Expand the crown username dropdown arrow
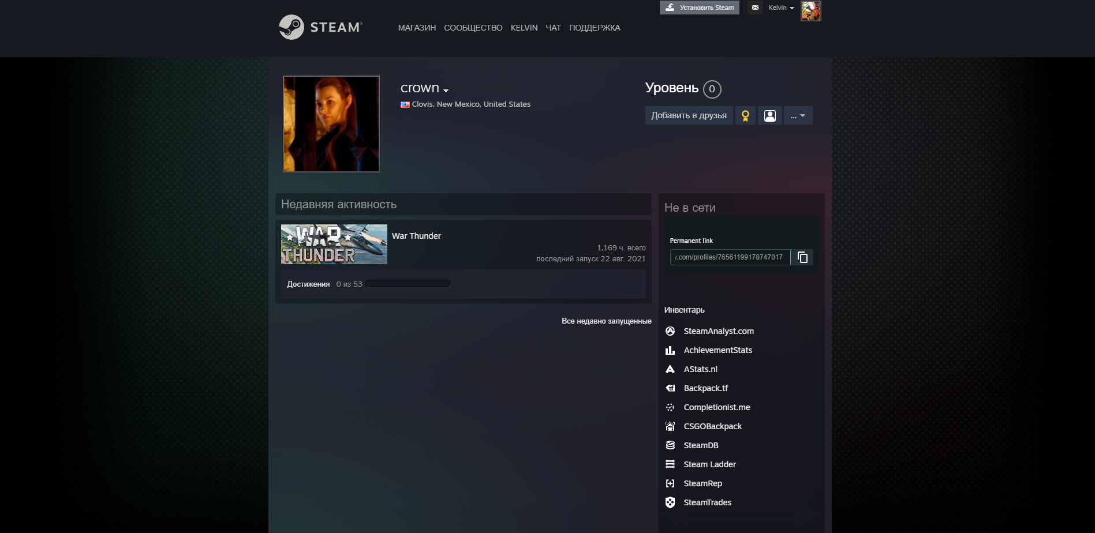Image resolution: width=1095 pixels, height=533 pixels. coord(446,91)
